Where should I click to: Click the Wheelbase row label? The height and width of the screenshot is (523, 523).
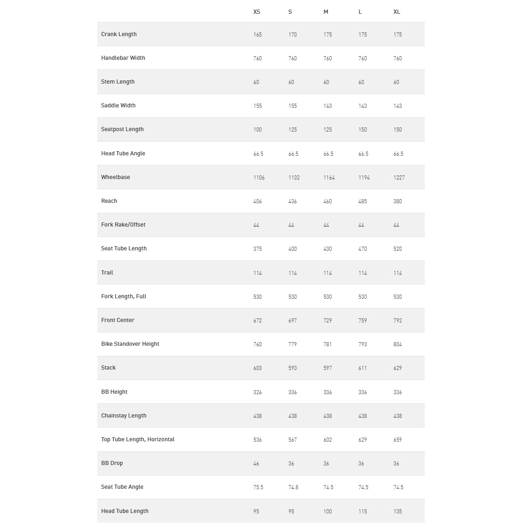pyautogui.click(x=116, y=177)
